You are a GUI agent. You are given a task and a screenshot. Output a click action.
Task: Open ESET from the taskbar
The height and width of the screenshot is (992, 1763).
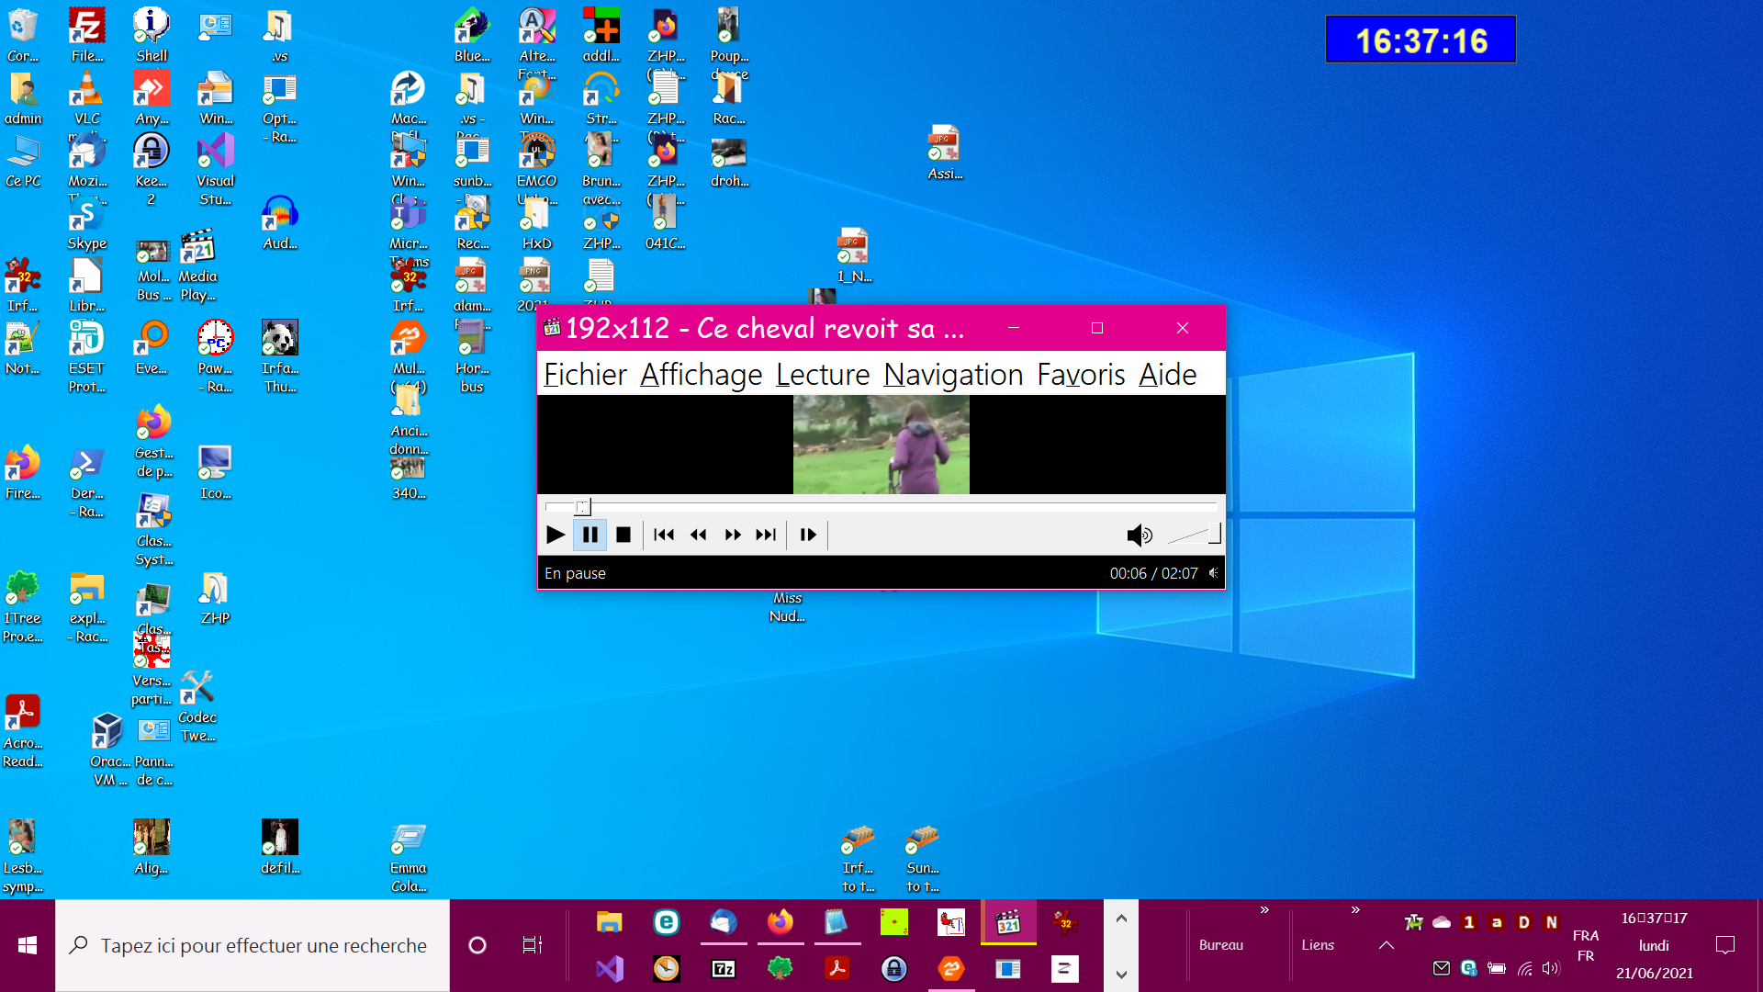[667, 922]
